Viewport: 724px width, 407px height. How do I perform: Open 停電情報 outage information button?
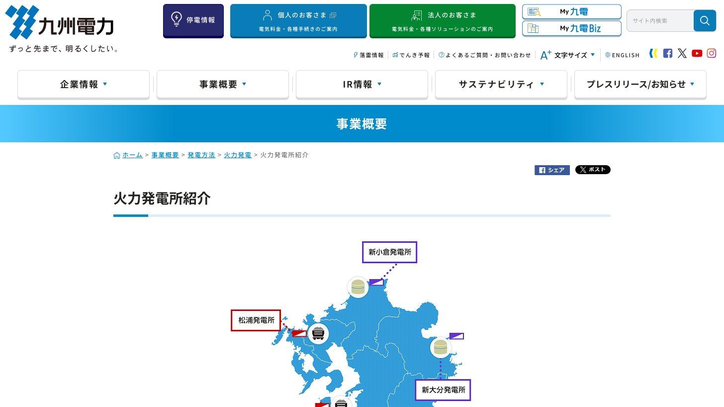click(193, 21)
